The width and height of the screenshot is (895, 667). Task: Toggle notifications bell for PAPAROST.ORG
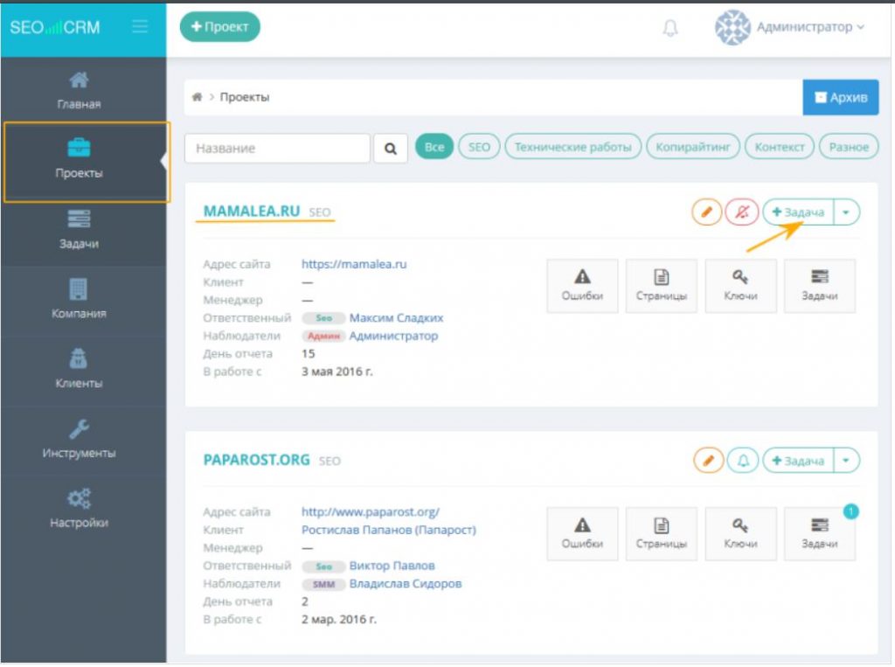[743, 461]
